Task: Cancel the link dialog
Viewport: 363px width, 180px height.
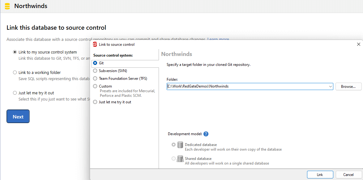Action: (348, 175)
